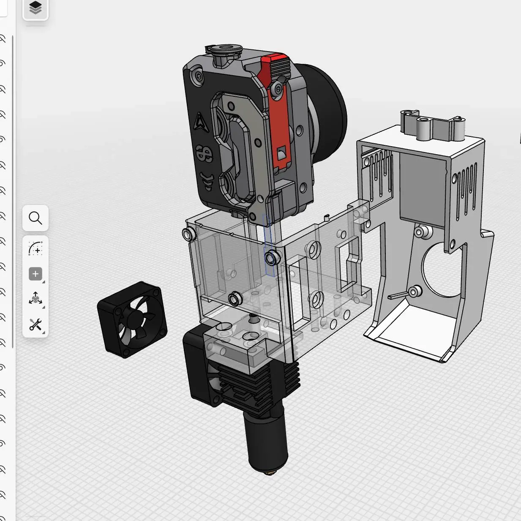Image resolution: width=521 pixels, height=521 pixels.
Task: Select the Transform move tool
Action: [x=35, y=299]
